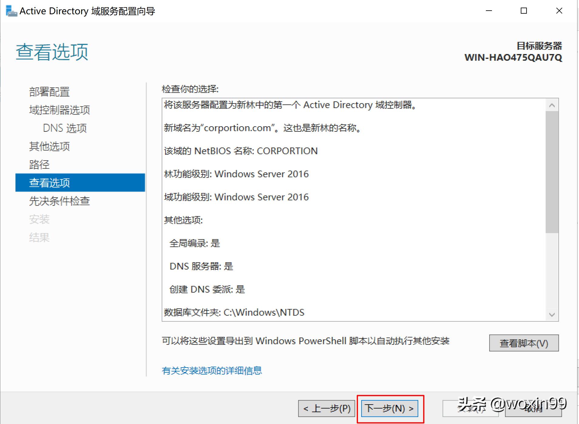This screenshot has height=424, width=579.
Task: Select 域控制器选项 in the sidebar
Action: [x=59, y=110]
